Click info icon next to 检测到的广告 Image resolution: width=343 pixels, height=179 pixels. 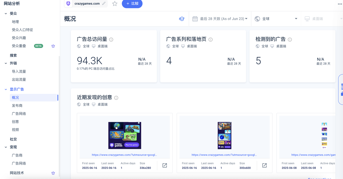click(290, 40)
